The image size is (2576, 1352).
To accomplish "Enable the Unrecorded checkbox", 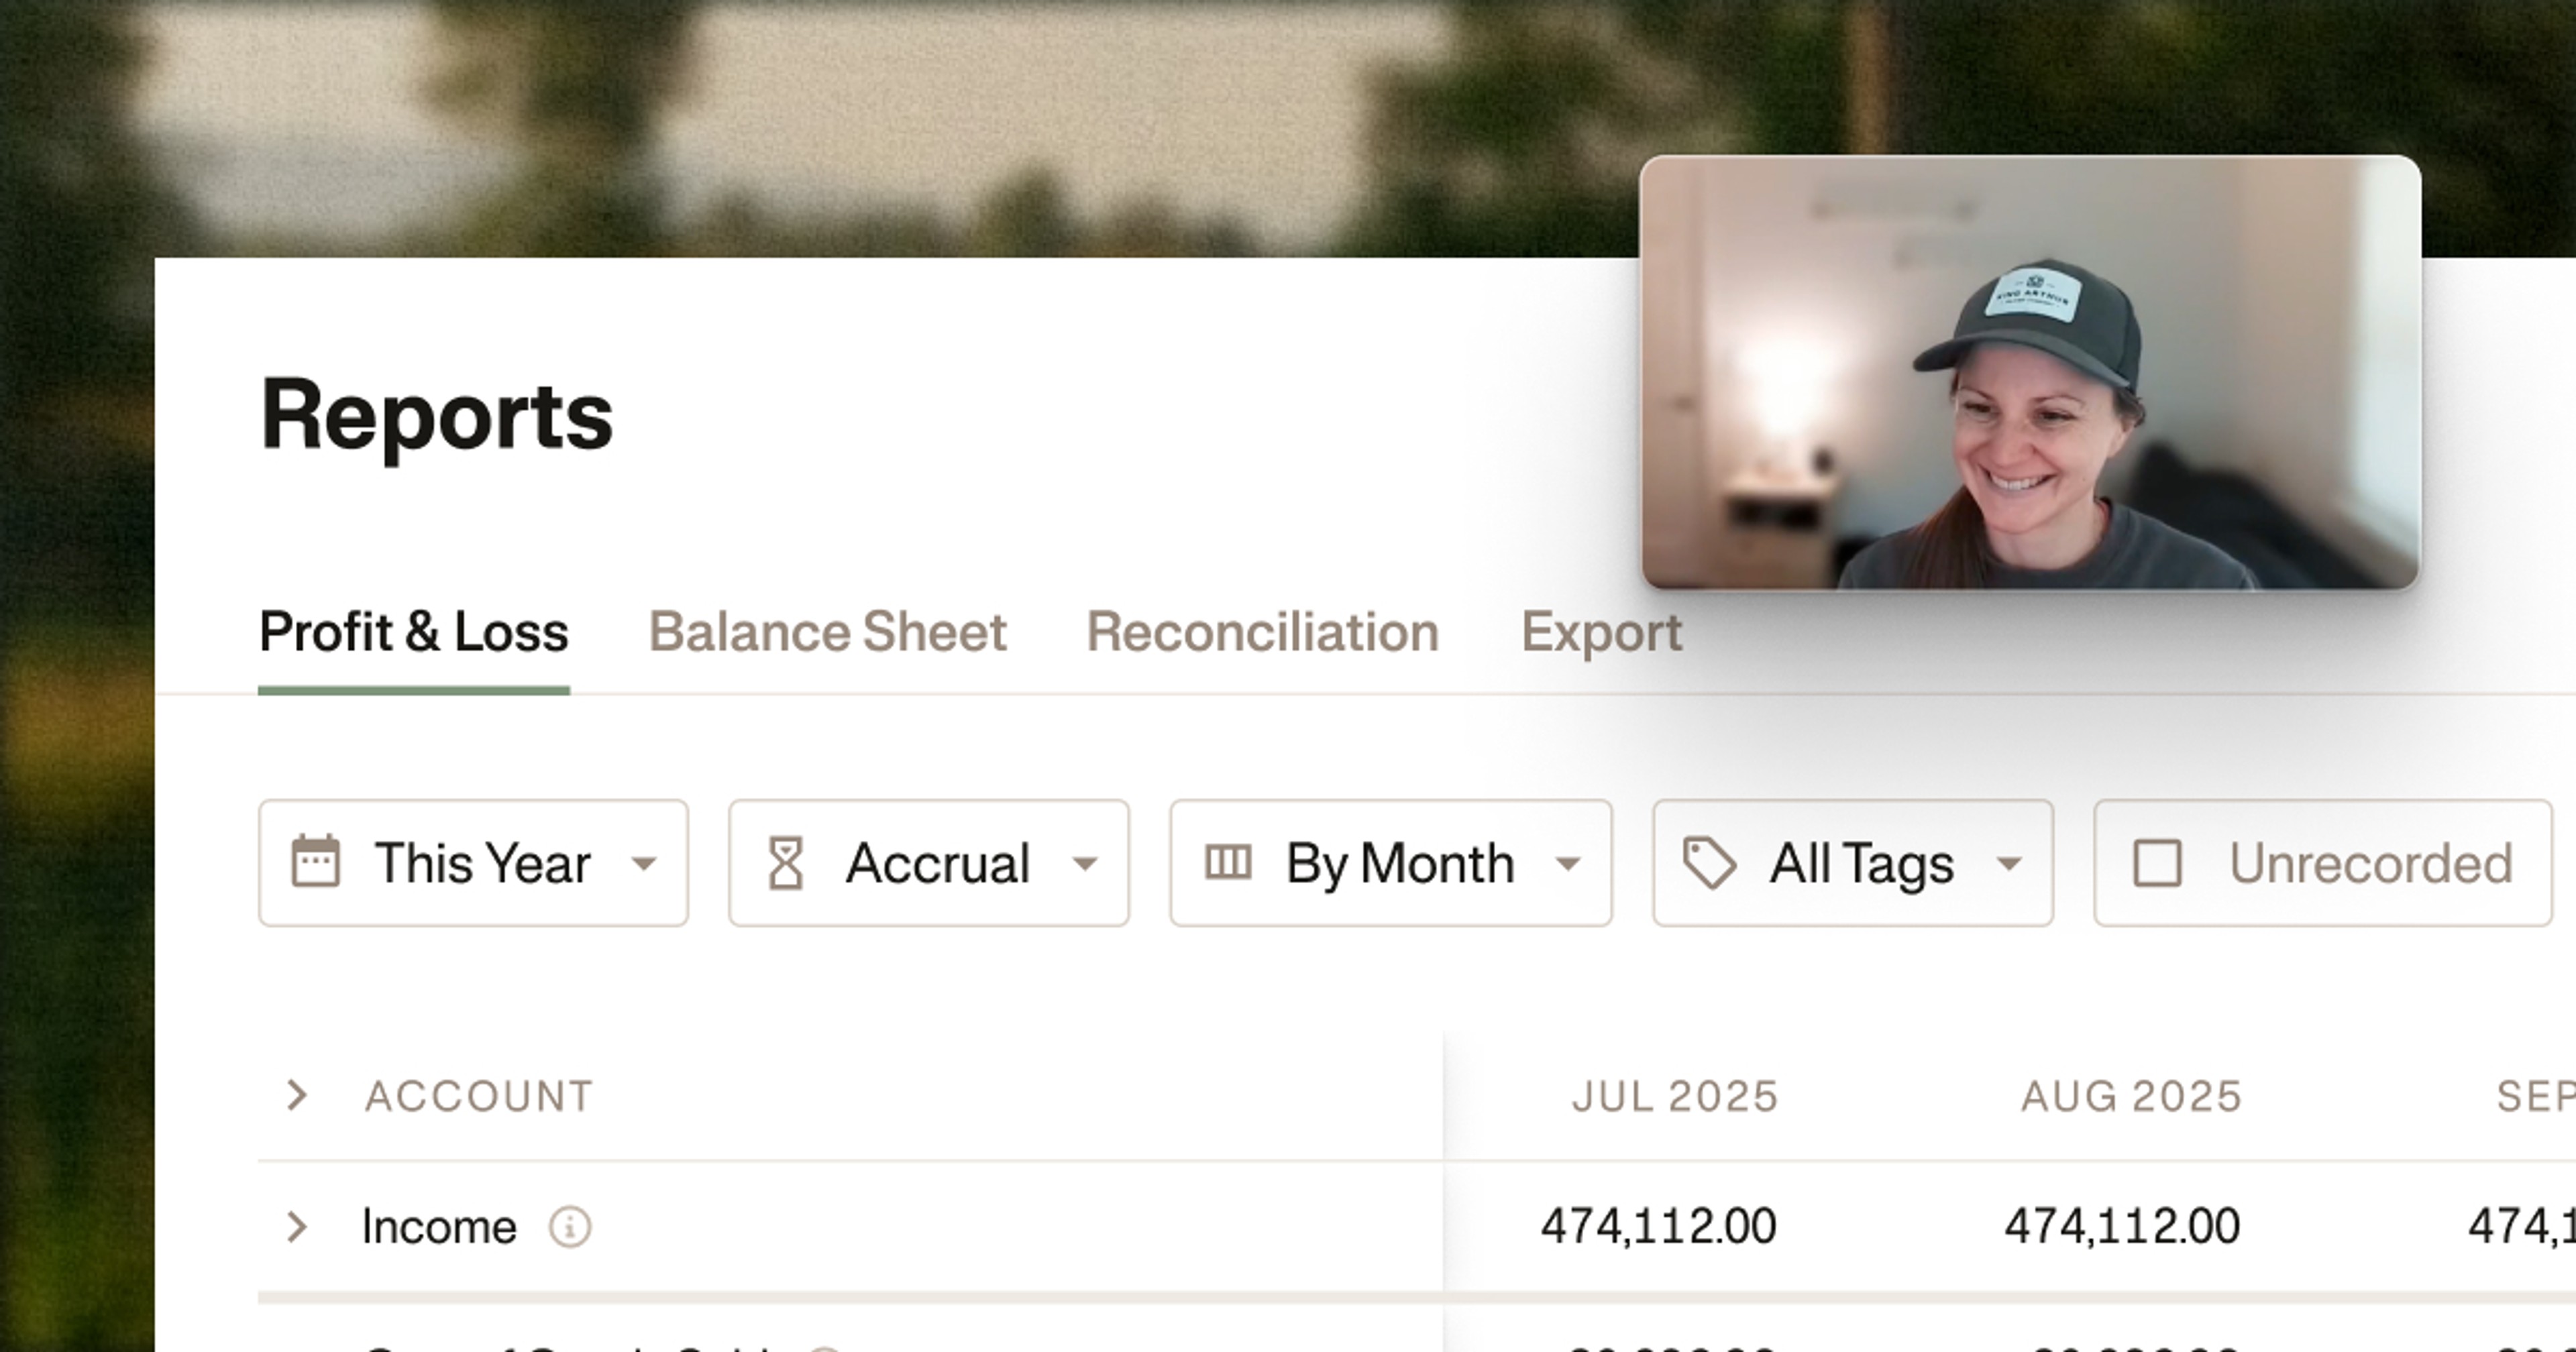I will (x=2157, y=863).
